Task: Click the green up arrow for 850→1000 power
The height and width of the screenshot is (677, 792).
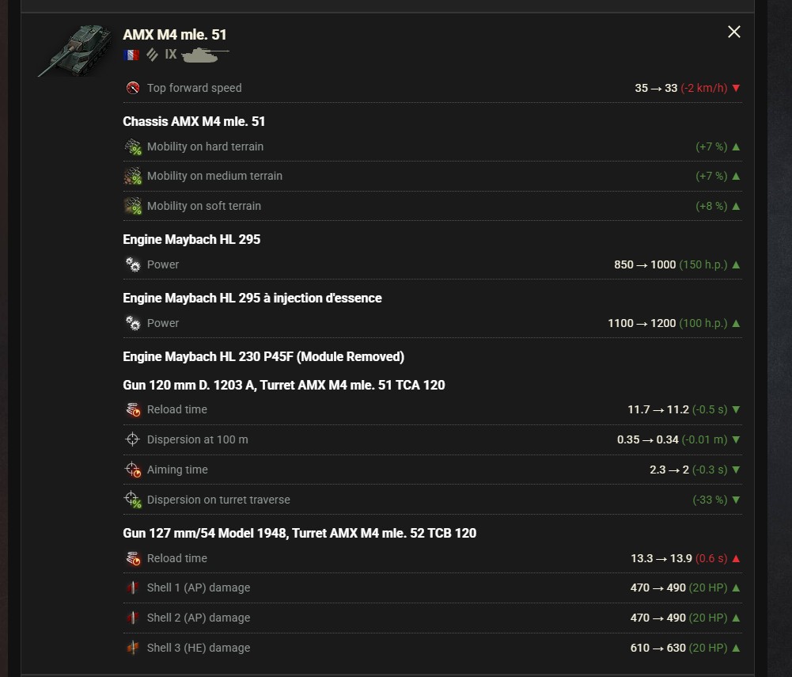Action: click(736, 264)
